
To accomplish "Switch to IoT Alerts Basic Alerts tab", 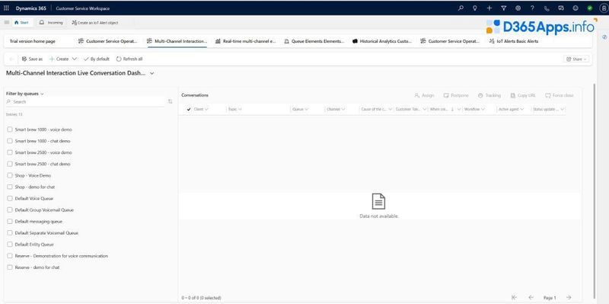I will [x=514, y=41].
